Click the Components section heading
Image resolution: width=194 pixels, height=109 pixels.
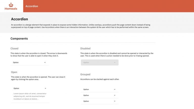tap(19, 39)
